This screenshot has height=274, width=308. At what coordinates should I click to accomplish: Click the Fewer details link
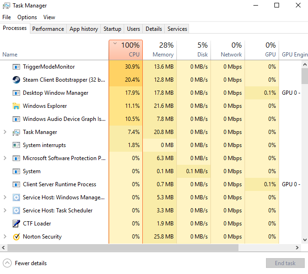(x=31, y=263)
